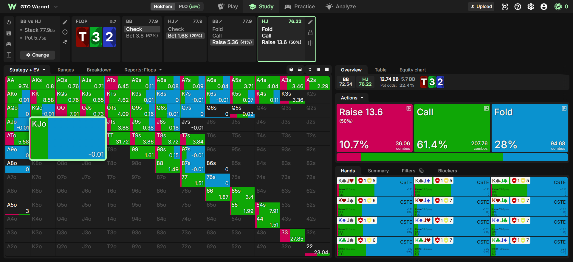Open the user account profile icon
Viewport: 573px width, 262px height.
tap(544, 7)
